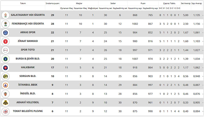Screen dimensions: 204x117
Task: Click the Arkas Spor team logo
Action: coord(5,33)
